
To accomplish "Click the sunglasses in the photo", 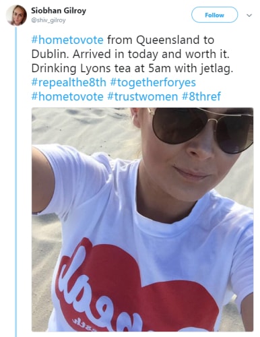I will [x=203, y=128].
